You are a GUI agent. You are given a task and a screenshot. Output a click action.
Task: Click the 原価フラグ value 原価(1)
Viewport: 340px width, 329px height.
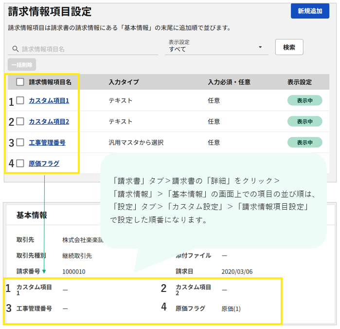231,309
